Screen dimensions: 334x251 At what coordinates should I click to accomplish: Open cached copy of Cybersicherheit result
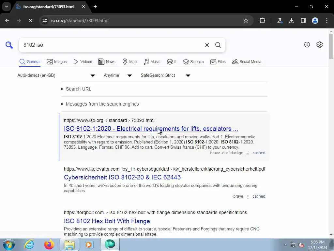click(259, 196)
